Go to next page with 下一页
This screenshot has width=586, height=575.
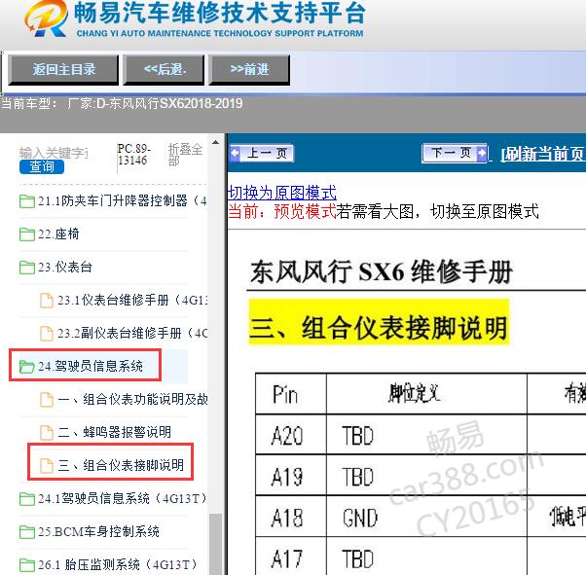coord(455,153)
